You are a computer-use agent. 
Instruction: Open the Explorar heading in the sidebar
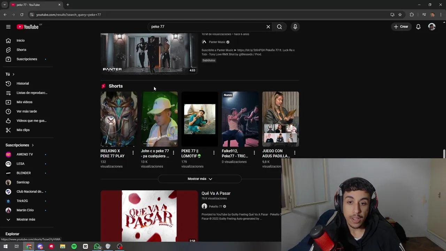tap(12, 234)
